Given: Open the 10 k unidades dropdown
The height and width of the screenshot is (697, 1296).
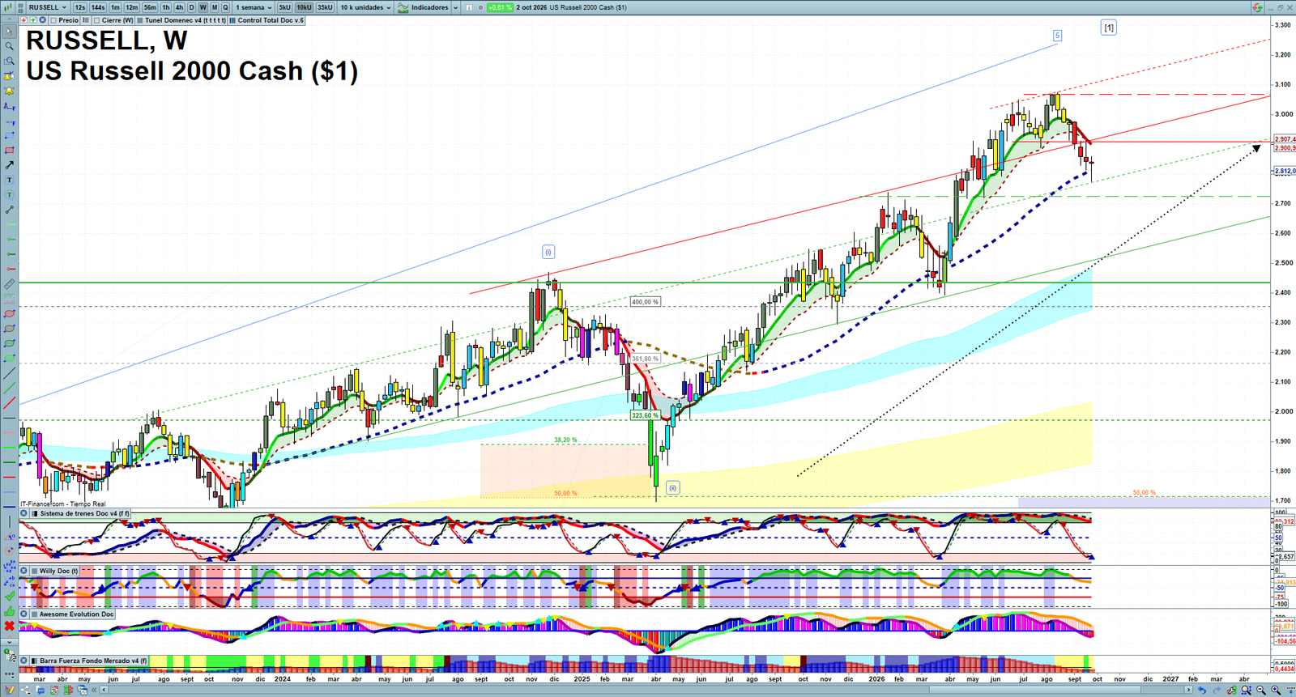Looking at the screenshot, I should [x=365, y=7].
